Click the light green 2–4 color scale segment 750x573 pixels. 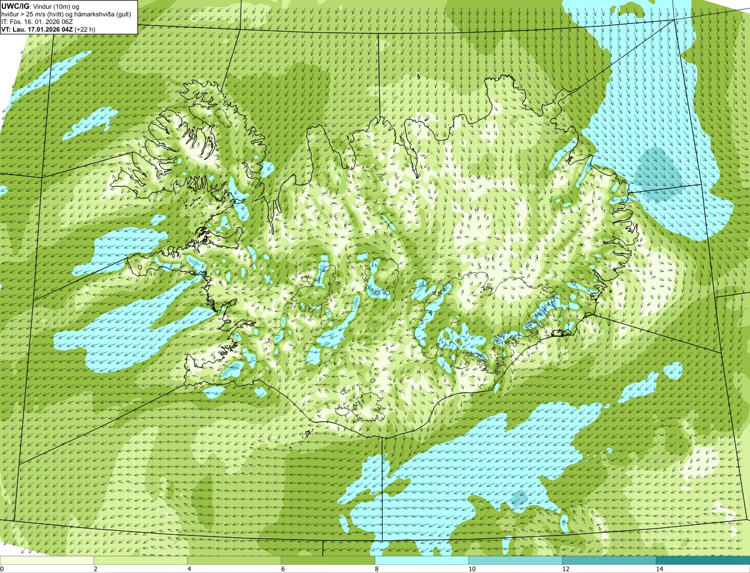coord(141,560)
